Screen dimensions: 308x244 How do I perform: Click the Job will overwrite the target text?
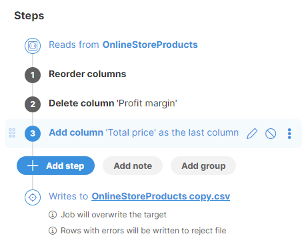113,215
